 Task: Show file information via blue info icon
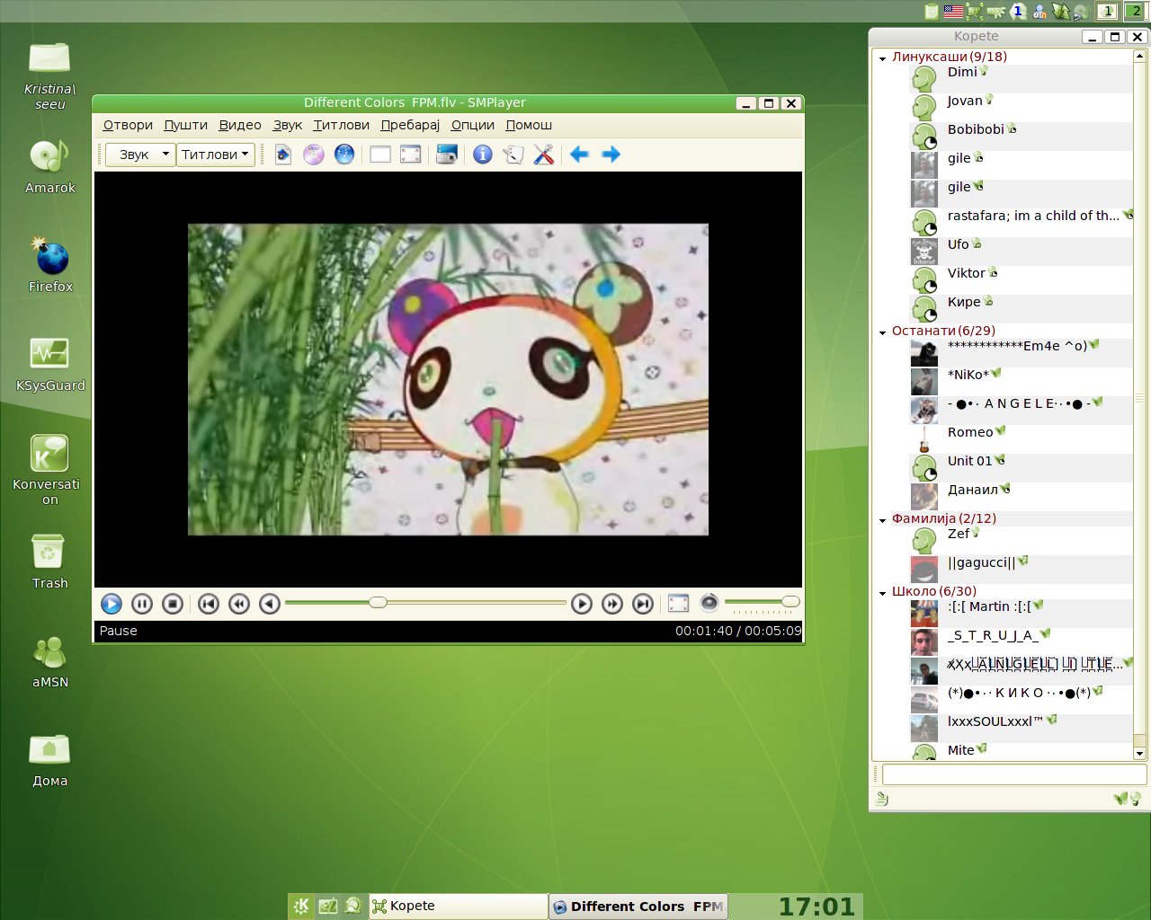click(483, 155)
